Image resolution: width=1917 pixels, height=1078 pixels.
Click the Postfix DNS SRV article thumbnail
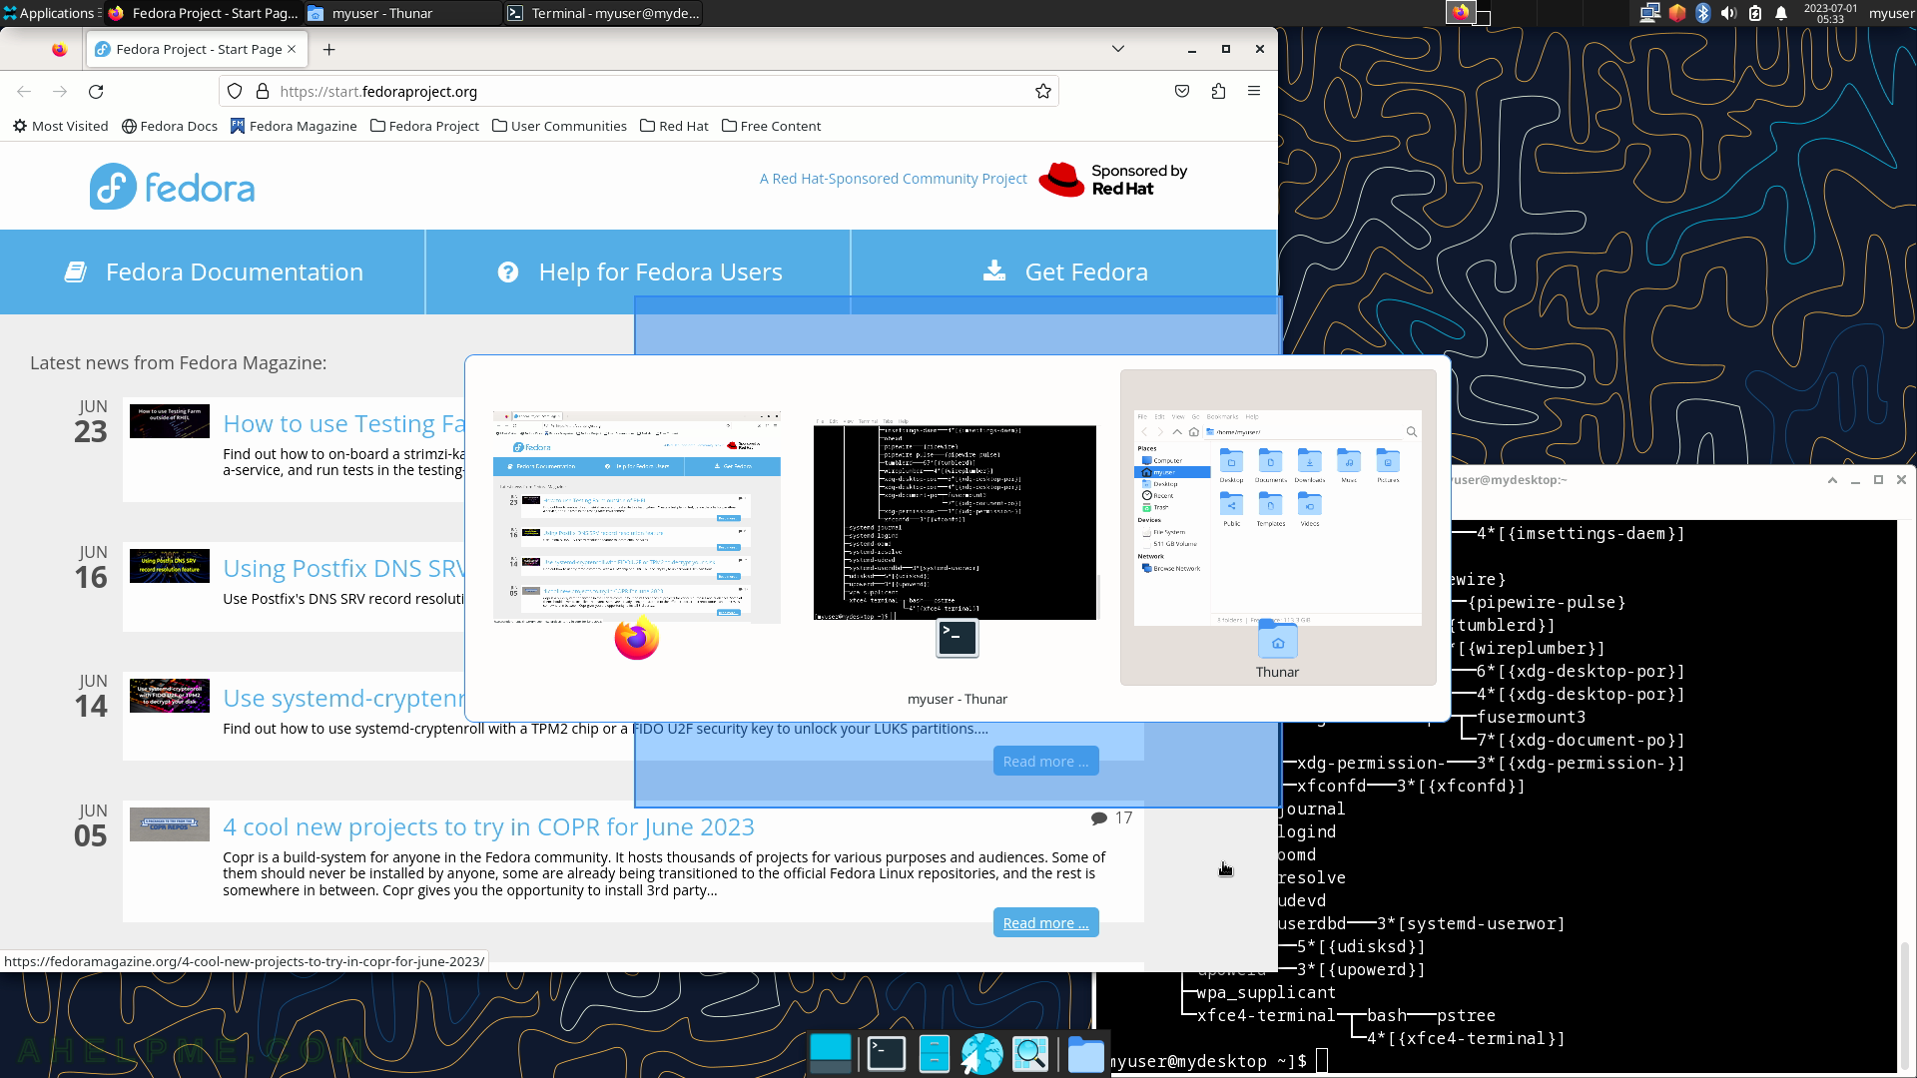pyautogui.click(x=170, y=566)
